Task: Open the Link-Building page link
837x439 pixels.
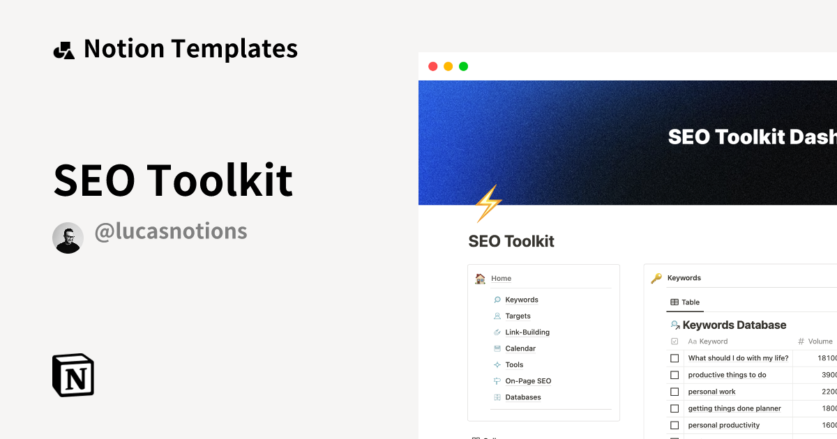Action: click(x=527, y=332)
